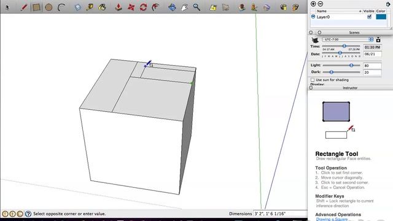Toggle shadows display icon beside UTC menu
Screen dimensions: 393x221
(x=315, y=39)
